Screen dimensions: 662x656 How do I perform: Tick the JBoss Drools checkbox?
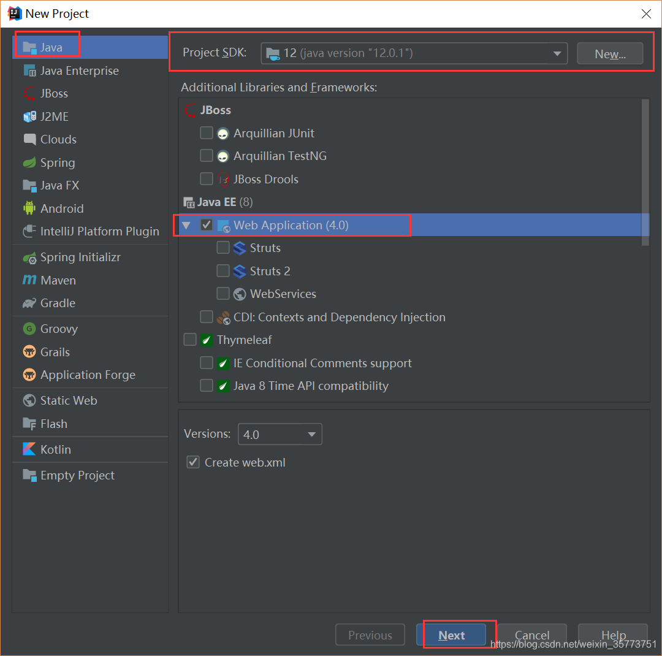pyautogui.click(x=207, y=178)
